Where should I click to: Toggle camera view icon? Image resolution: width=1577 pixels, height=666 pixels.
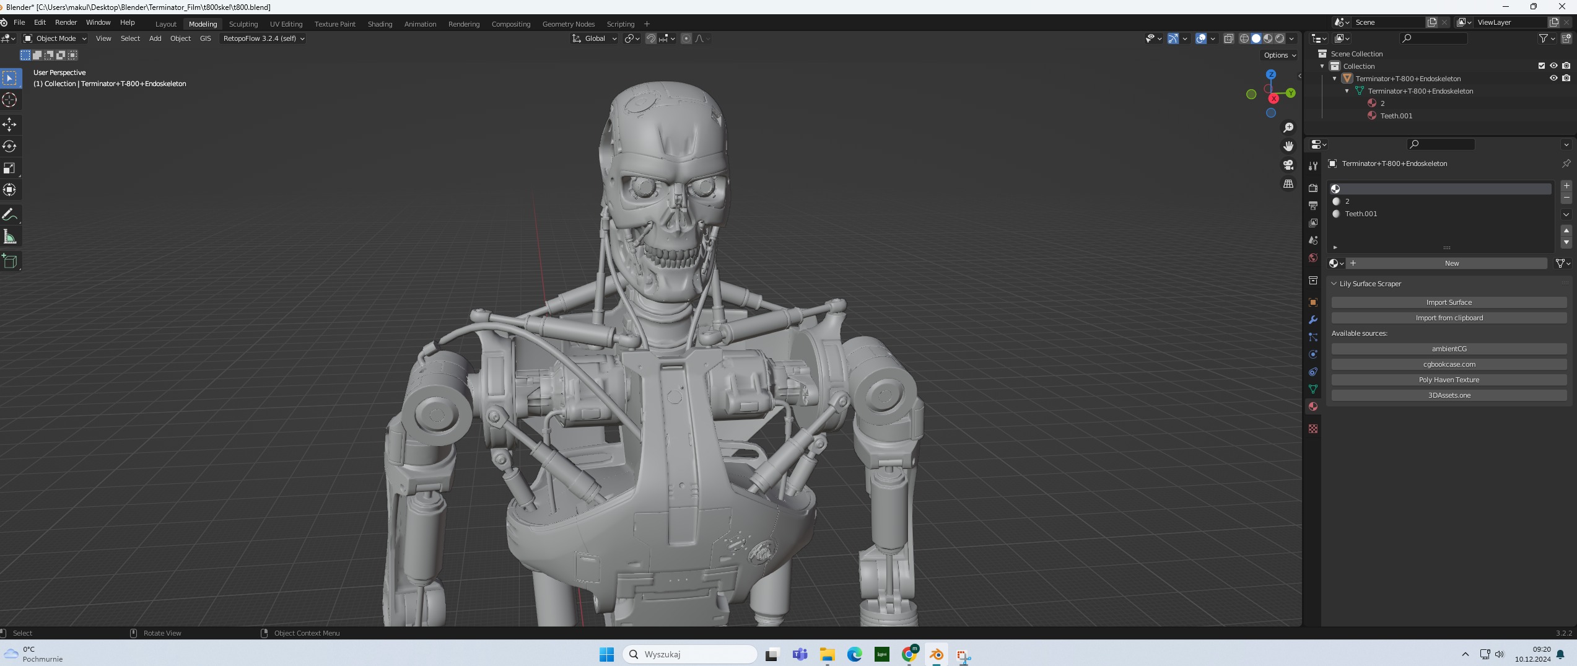point(1288,165)
